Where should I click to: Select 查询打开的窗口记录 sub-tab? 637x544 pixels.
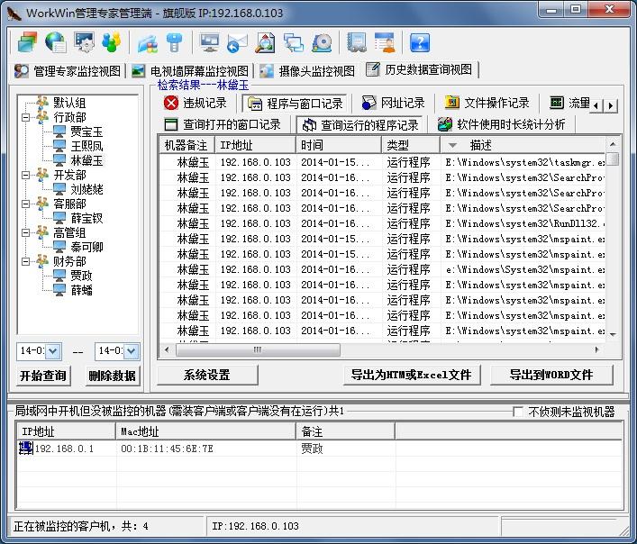click(223, 124)
